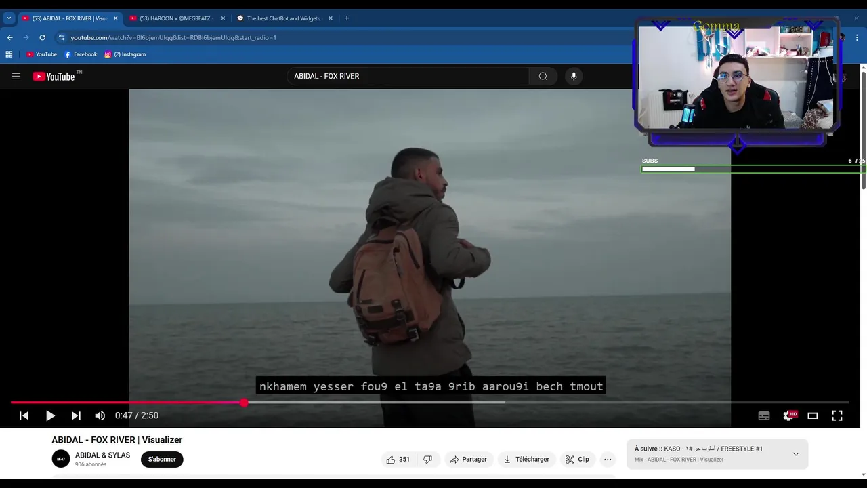
Task: Go forward in the browser
Action: coord(26,37)
